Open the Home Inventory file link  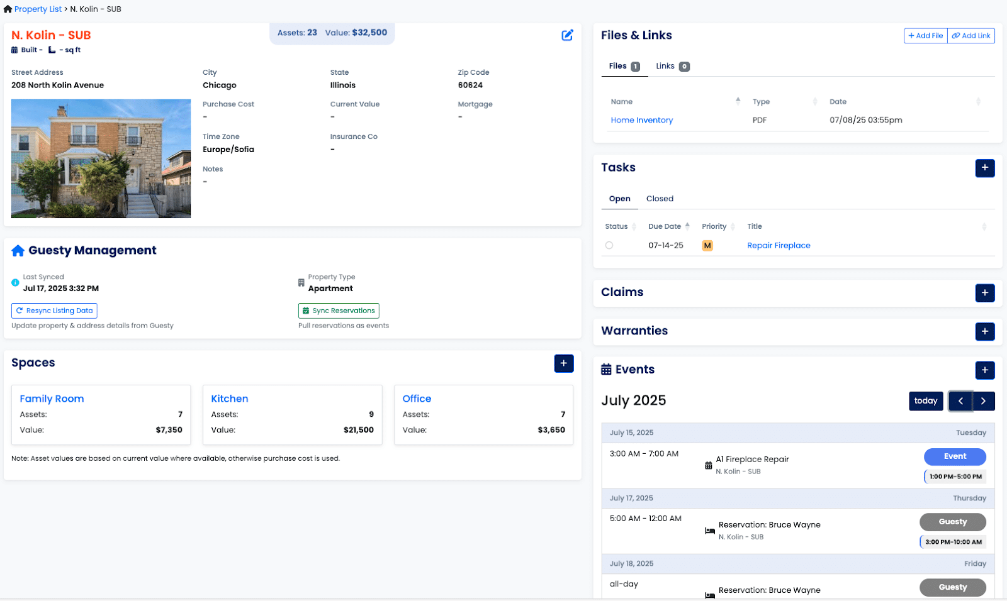[x=641, y=120]
